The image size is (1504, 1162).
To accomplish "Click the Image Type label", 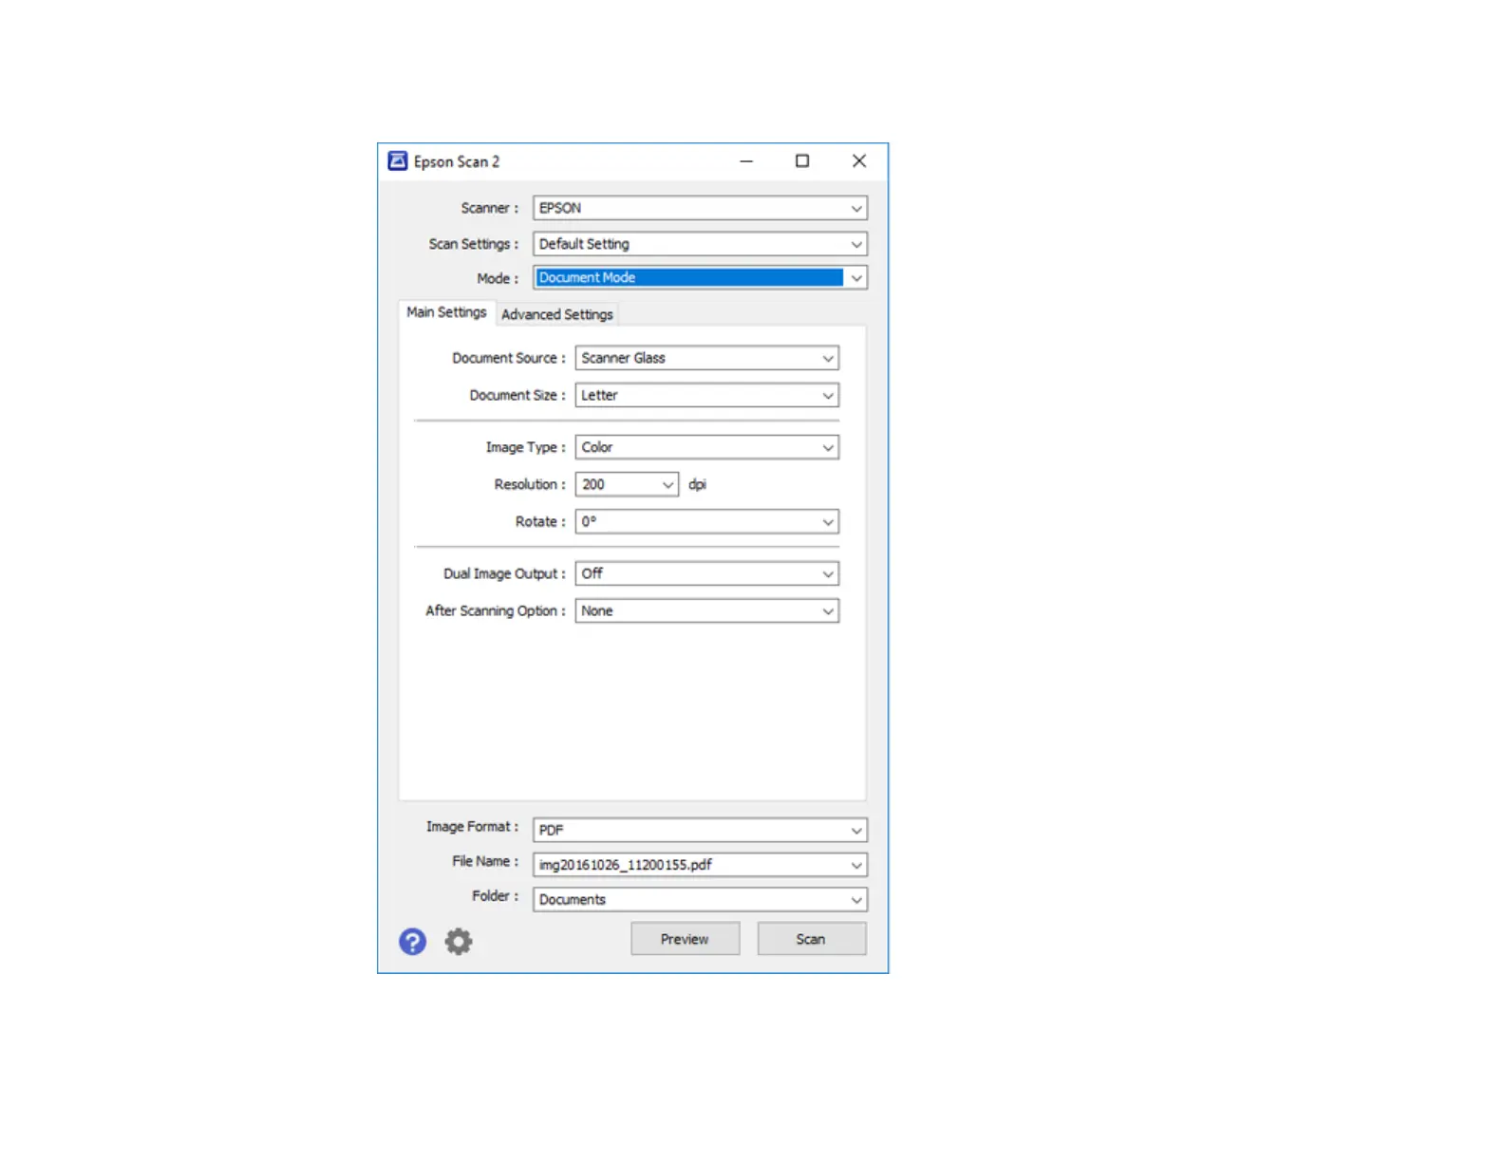I will point(525,447).
